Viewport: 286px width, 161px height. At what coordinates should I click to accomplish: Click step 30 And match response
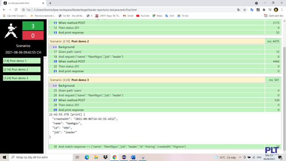tap(156, 146)
